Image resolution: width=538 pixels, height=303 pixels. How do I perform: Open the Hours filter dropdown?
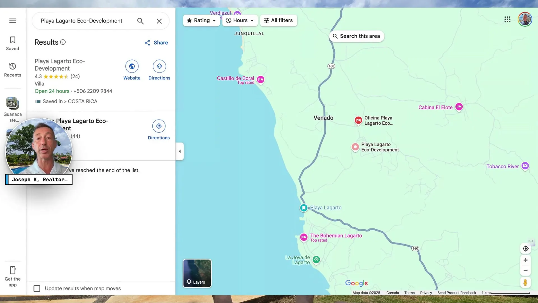[240, 20]
